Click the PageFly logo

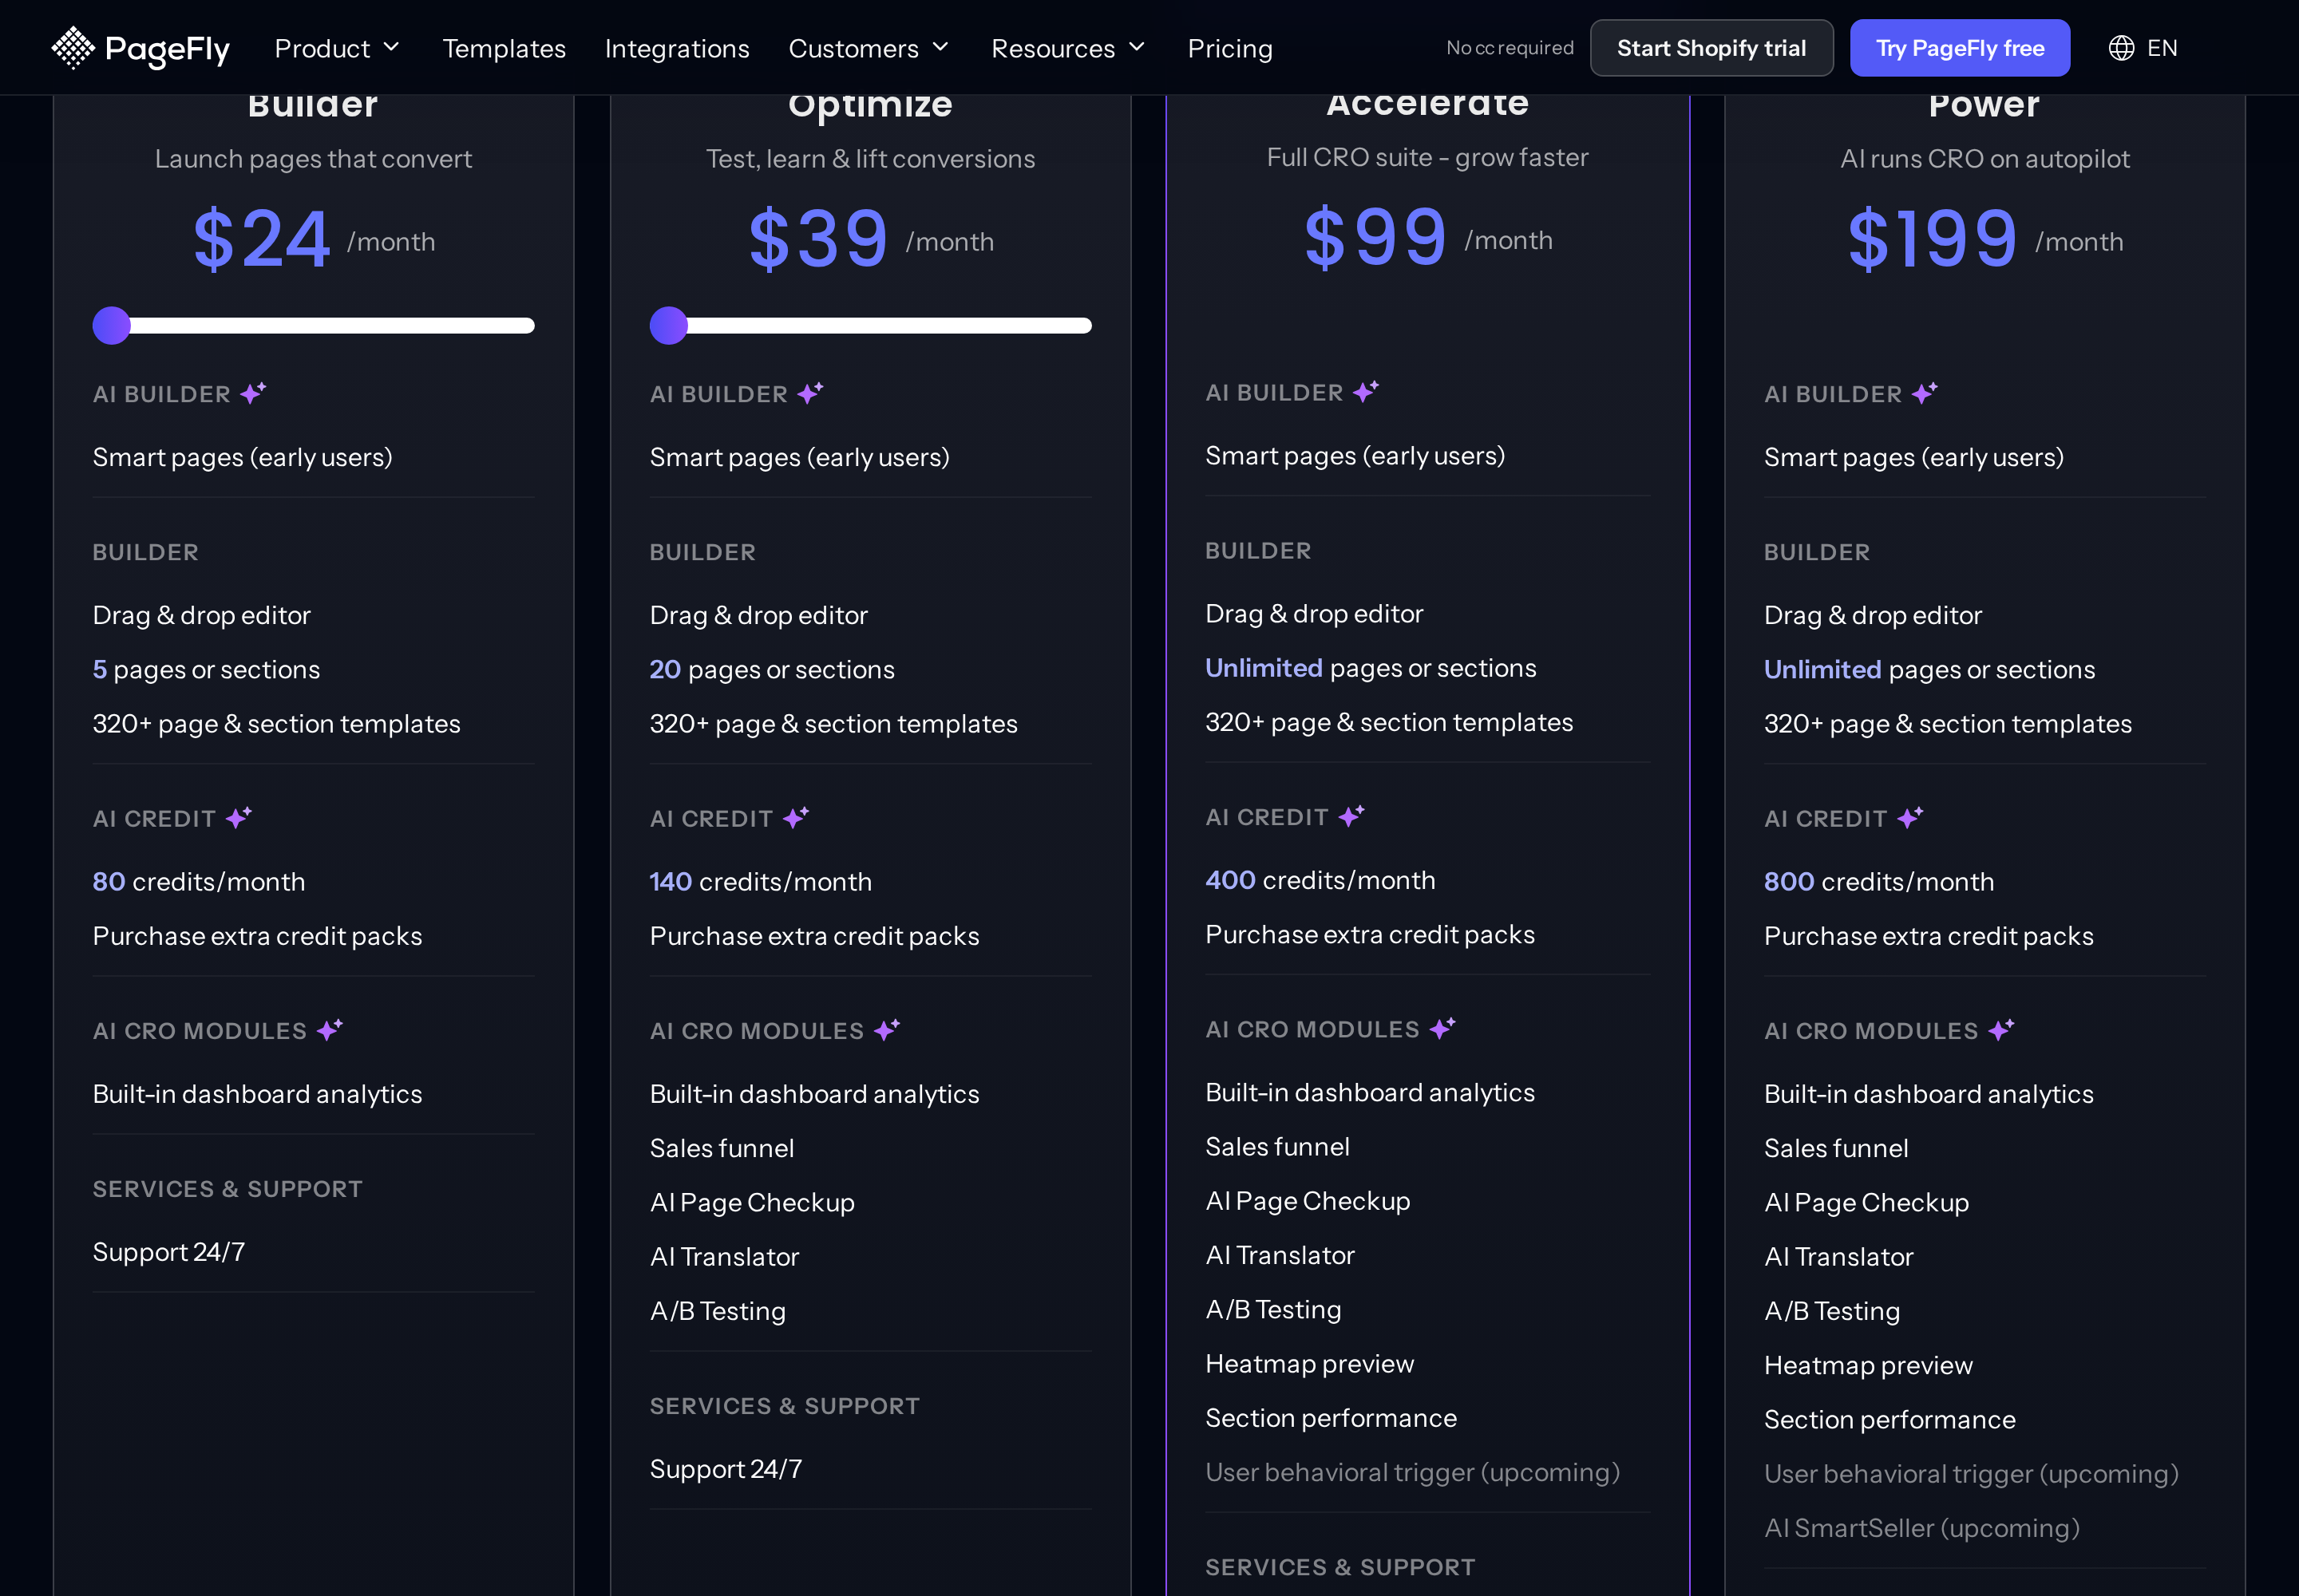(140, 48)
